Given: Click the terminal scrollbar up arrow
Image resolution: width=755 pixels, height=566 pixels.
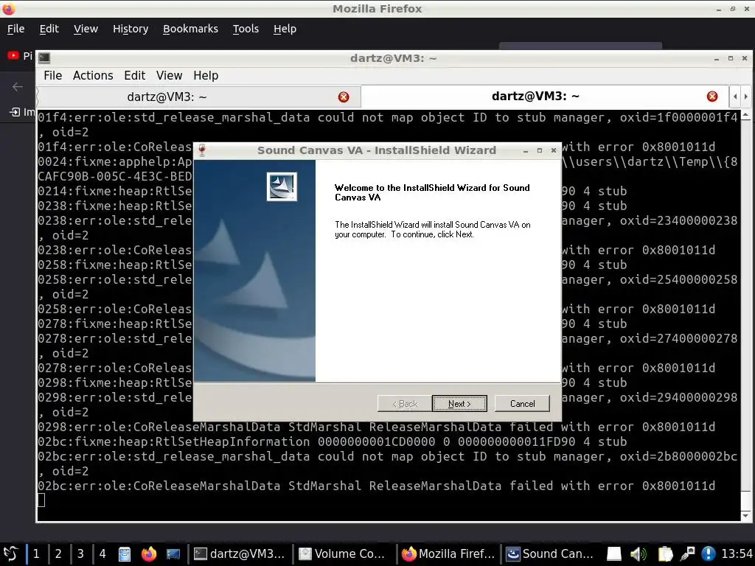Looking at the screenshot, I should pos(745,116).
